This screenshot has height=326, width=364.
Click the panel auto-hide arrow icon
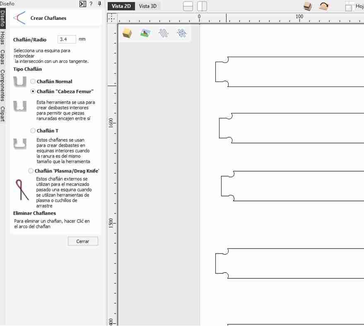(x=83, y=4)
